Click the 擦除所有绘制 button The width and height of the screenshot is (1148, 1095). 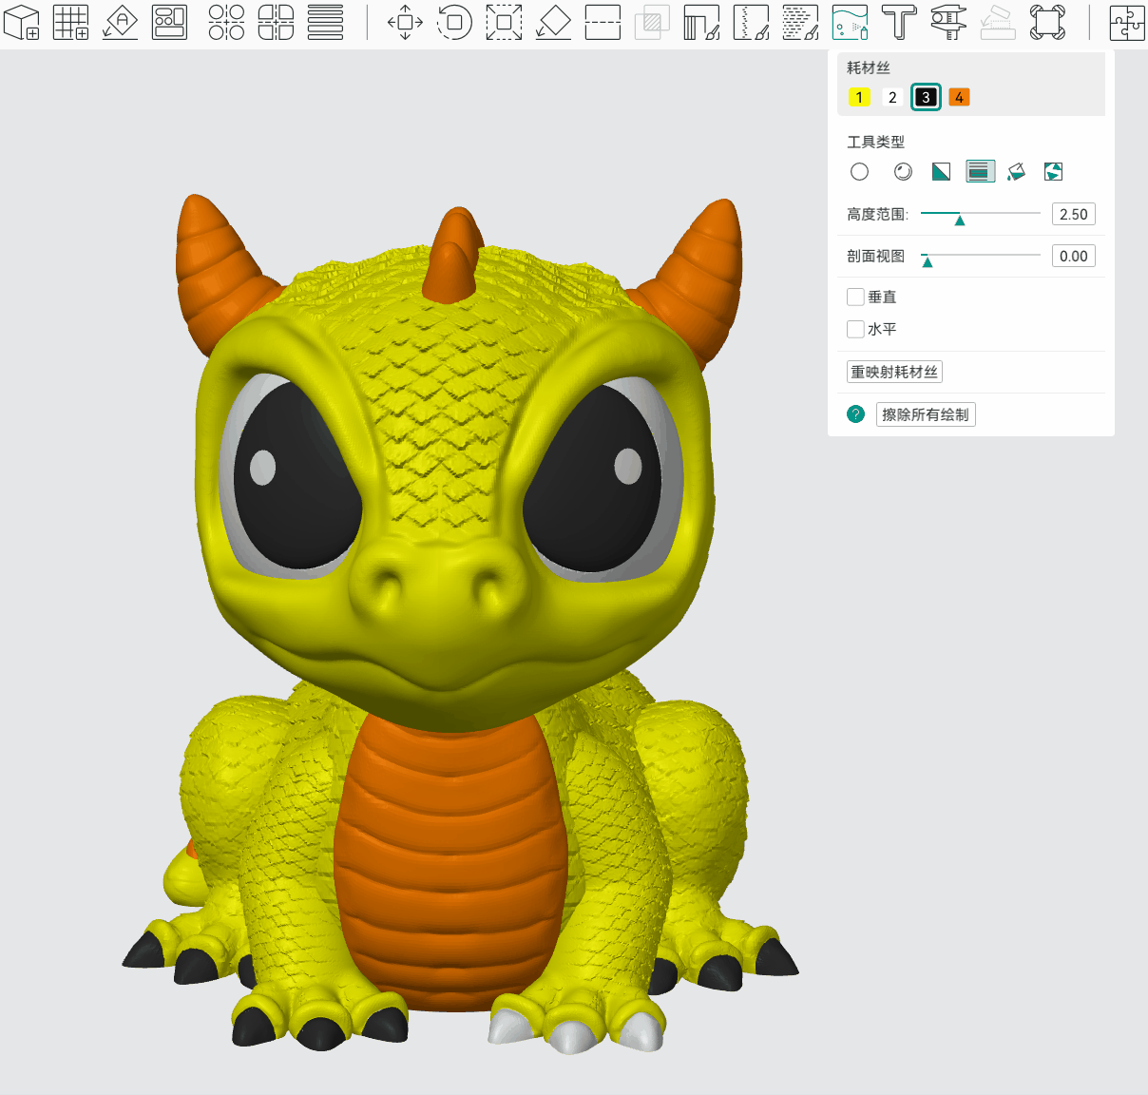pos(925,414)
